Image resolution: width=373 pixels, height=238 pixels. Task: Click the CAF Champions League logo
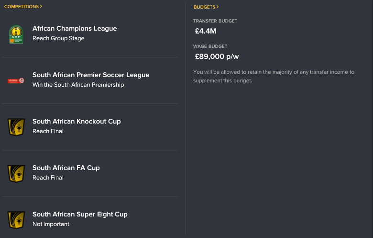(16, 34)
